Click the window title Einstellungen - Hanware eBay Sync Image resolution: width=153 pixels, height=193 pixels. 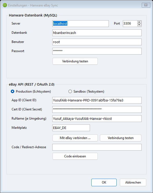pos(33,5)
